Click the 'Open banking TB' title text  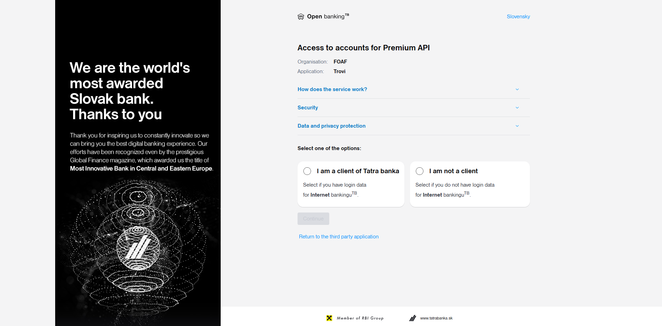(328, 16)
